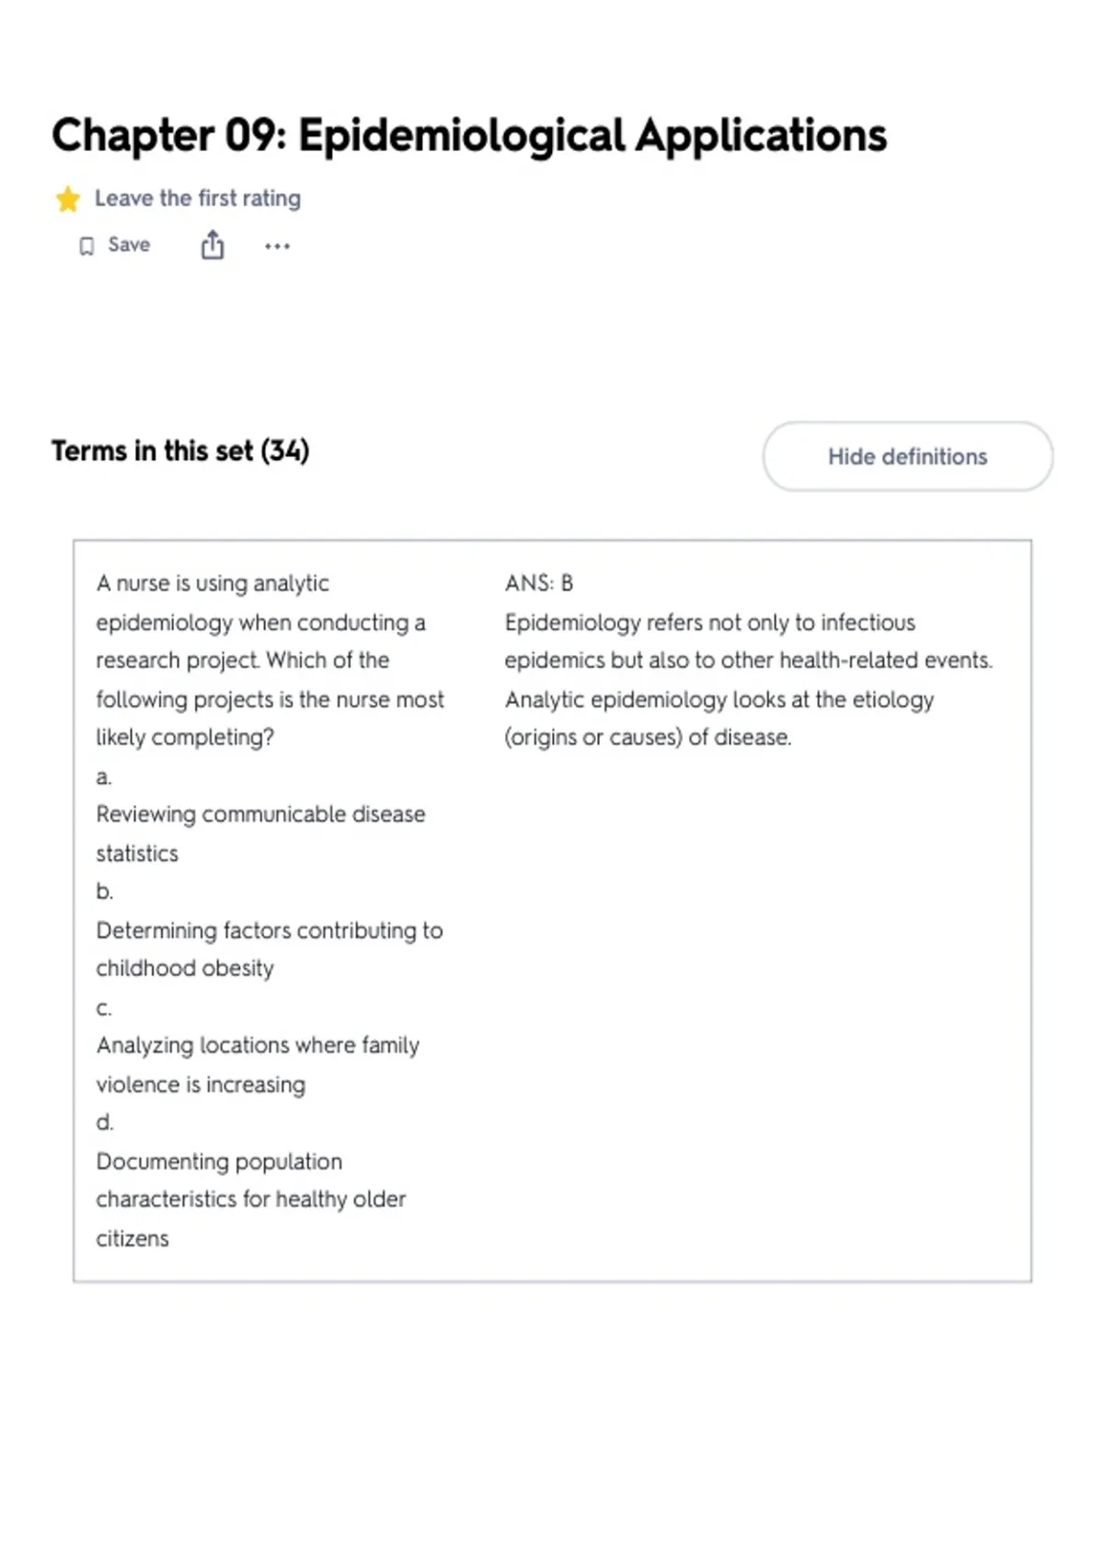Click option c Analyzing locations family violence
Screen dimensions: 1104x1564
(x=258, y=1064)
